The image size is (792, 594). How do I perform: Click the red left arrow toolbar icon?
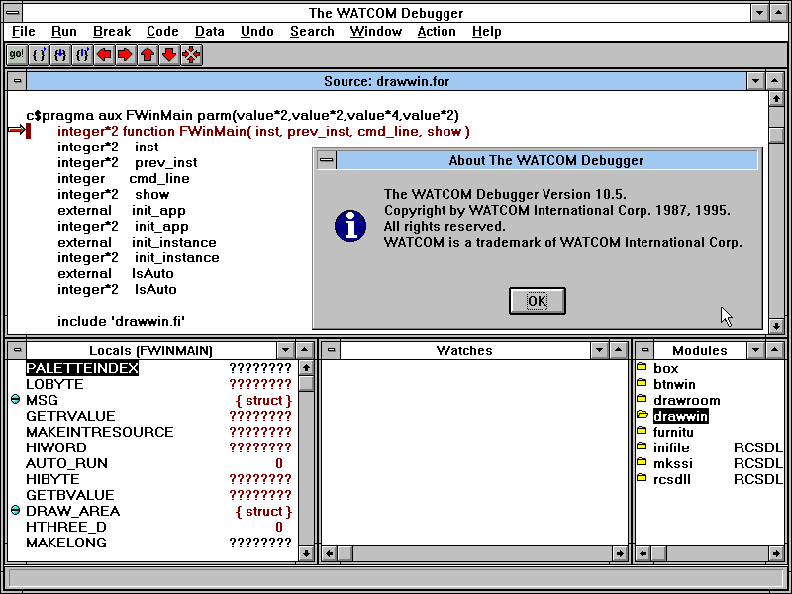pos(104,54)
